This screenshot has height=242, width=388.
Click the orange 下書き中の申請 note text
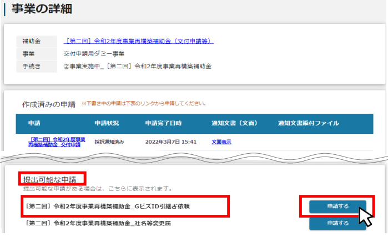coord(144,103)
